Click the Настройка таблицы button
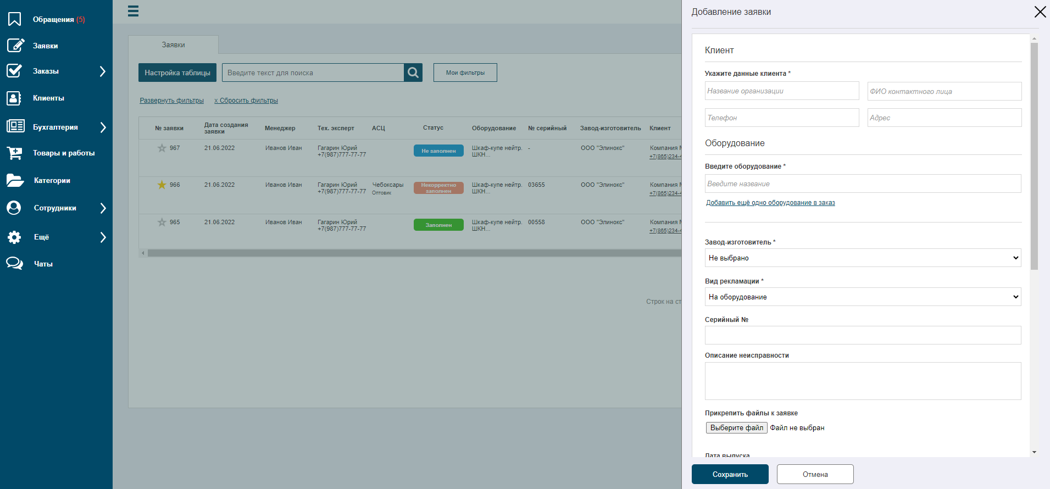 [x=177, y=73]
